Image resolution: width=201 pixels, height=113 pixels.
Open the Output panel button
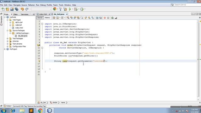tap(8, 106)
